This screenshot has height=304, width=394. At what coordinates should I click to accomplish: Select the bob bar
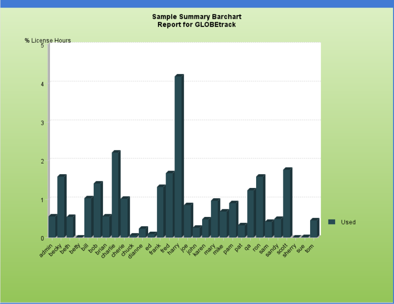(97, 210)
